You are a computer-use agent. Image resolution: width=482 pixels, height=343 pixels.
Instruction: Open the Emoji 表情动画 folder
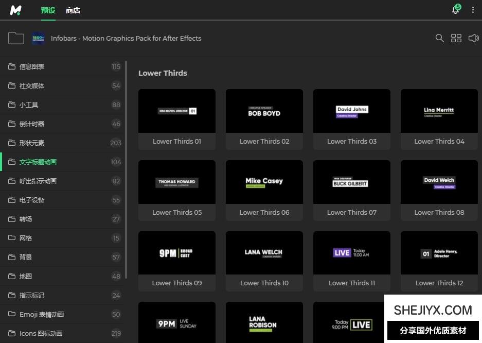(x=42, y=314)
